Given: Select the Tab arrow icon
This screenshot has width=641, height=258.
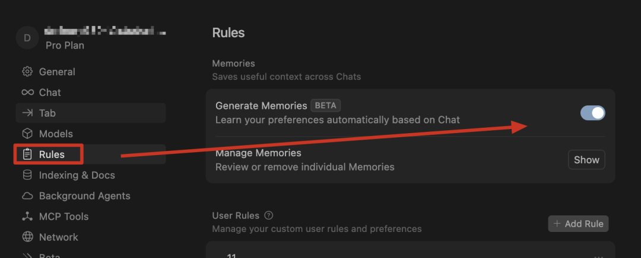Looking at the screenshot, I should click(x=27, y=113).
